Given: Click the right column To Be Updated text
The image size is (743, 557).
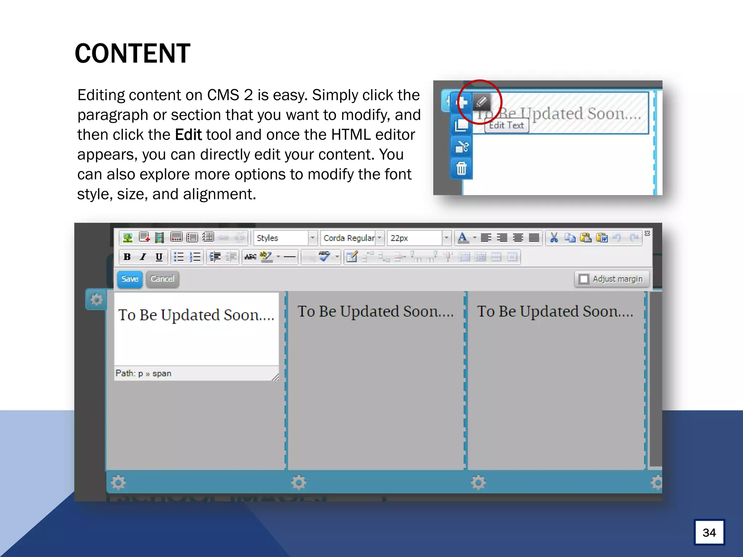Looking at the screenshot, I should [x=555, y=311].
